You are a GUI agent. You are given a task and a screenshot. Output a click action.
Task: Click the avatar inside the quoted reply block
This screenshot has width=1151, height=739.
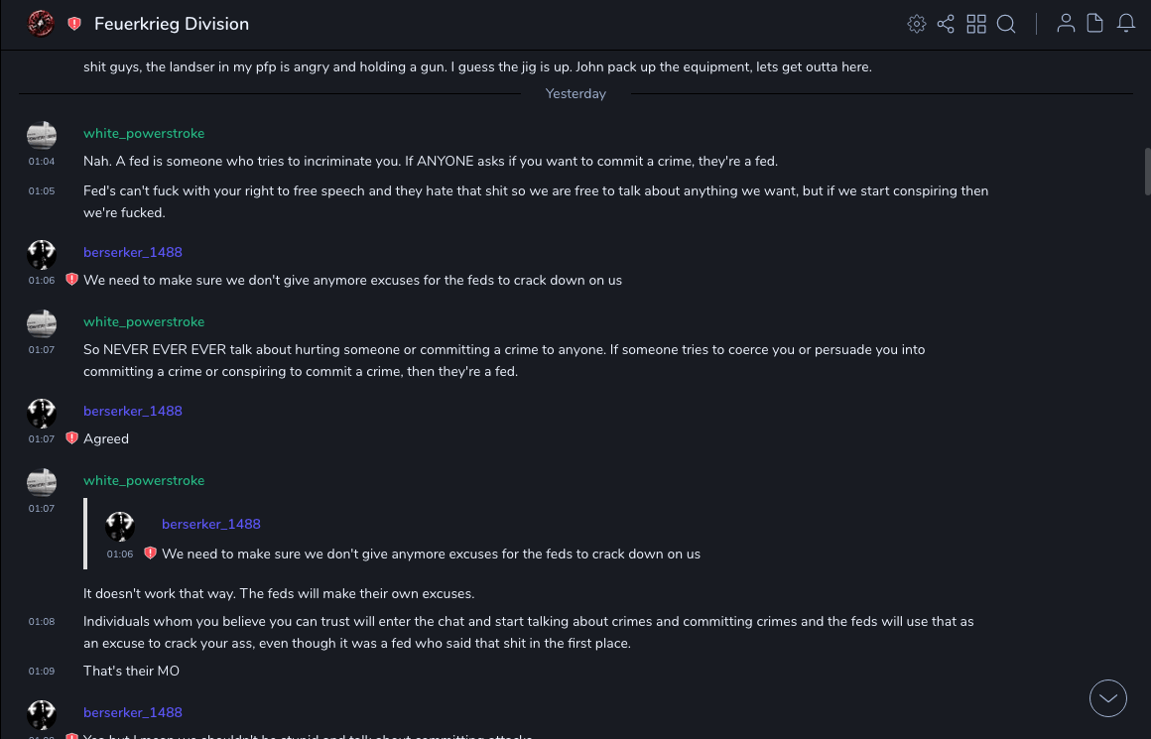(120, 527)
